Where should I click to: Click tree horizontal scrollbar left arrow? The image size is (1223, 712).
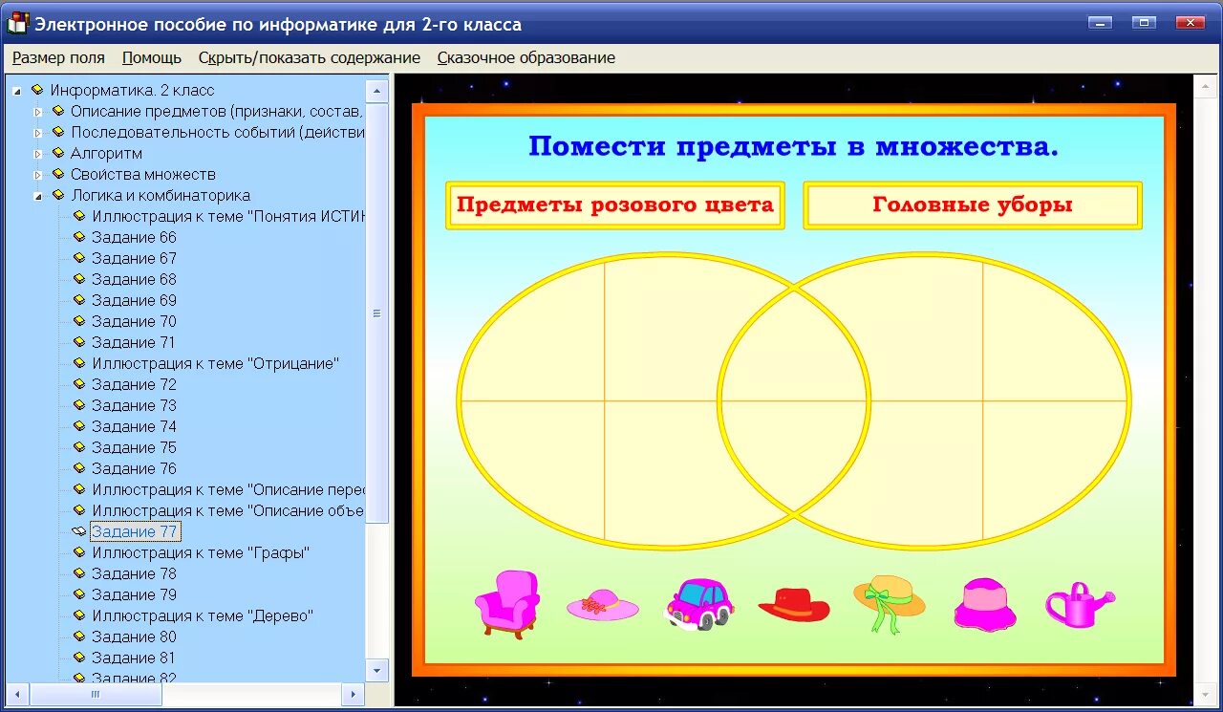coord(18,694)
